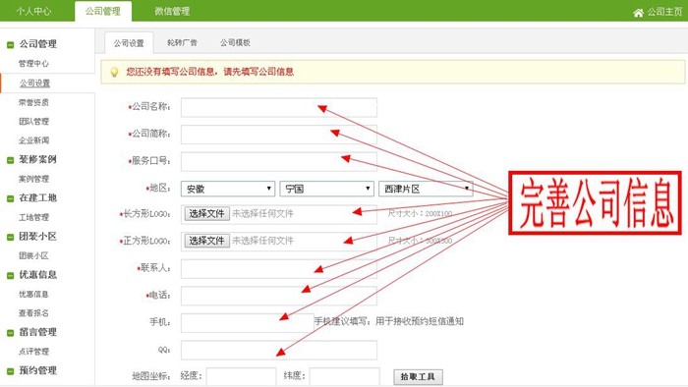This screenshot has height=387, width=688.
Task: Collapse the 留言管理 section icon
Action: (10, 333)
